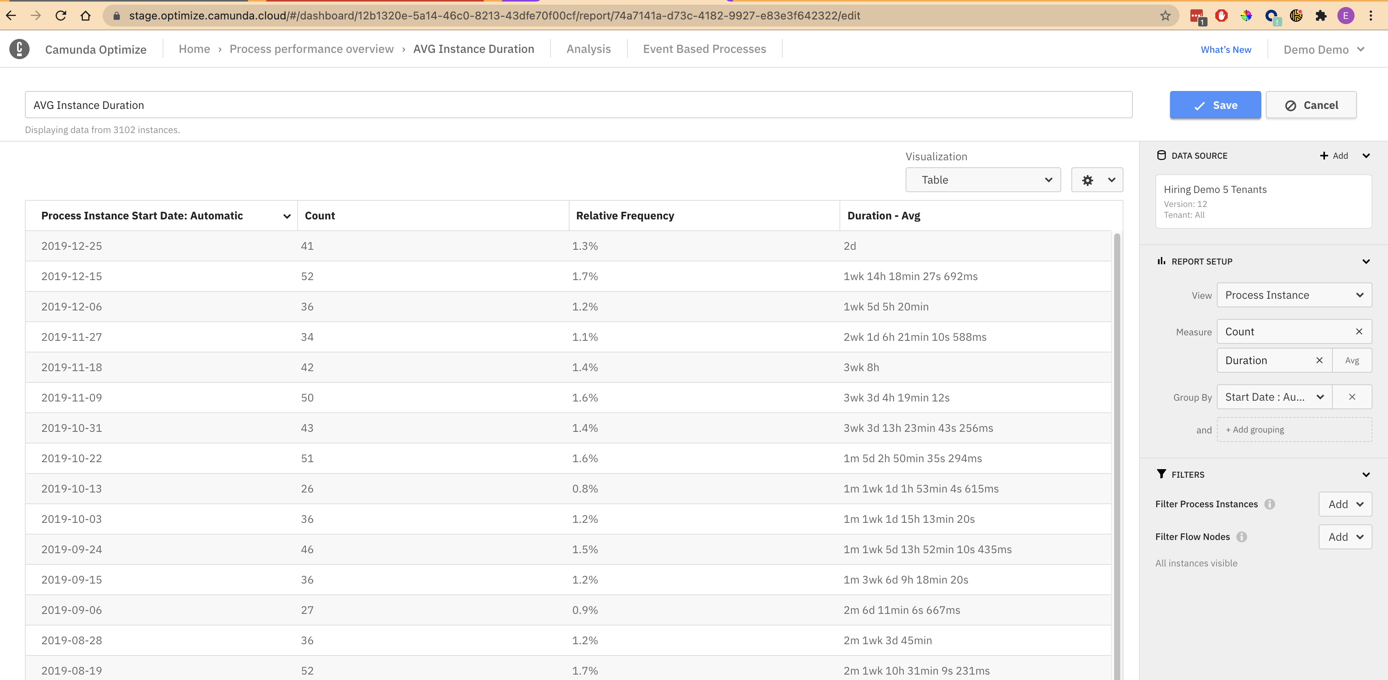Show info for Filter Process Instances

click(1269, 504)
